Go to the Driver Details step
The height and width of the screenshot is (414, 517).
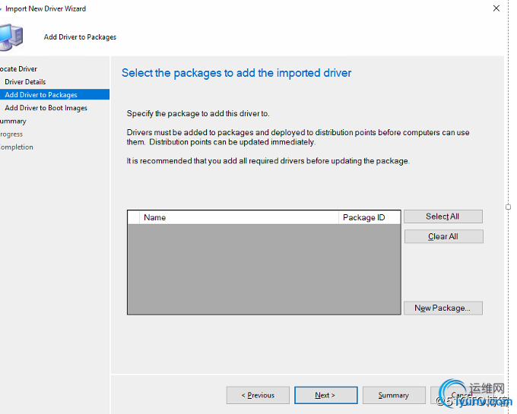[x=25, y=82]
